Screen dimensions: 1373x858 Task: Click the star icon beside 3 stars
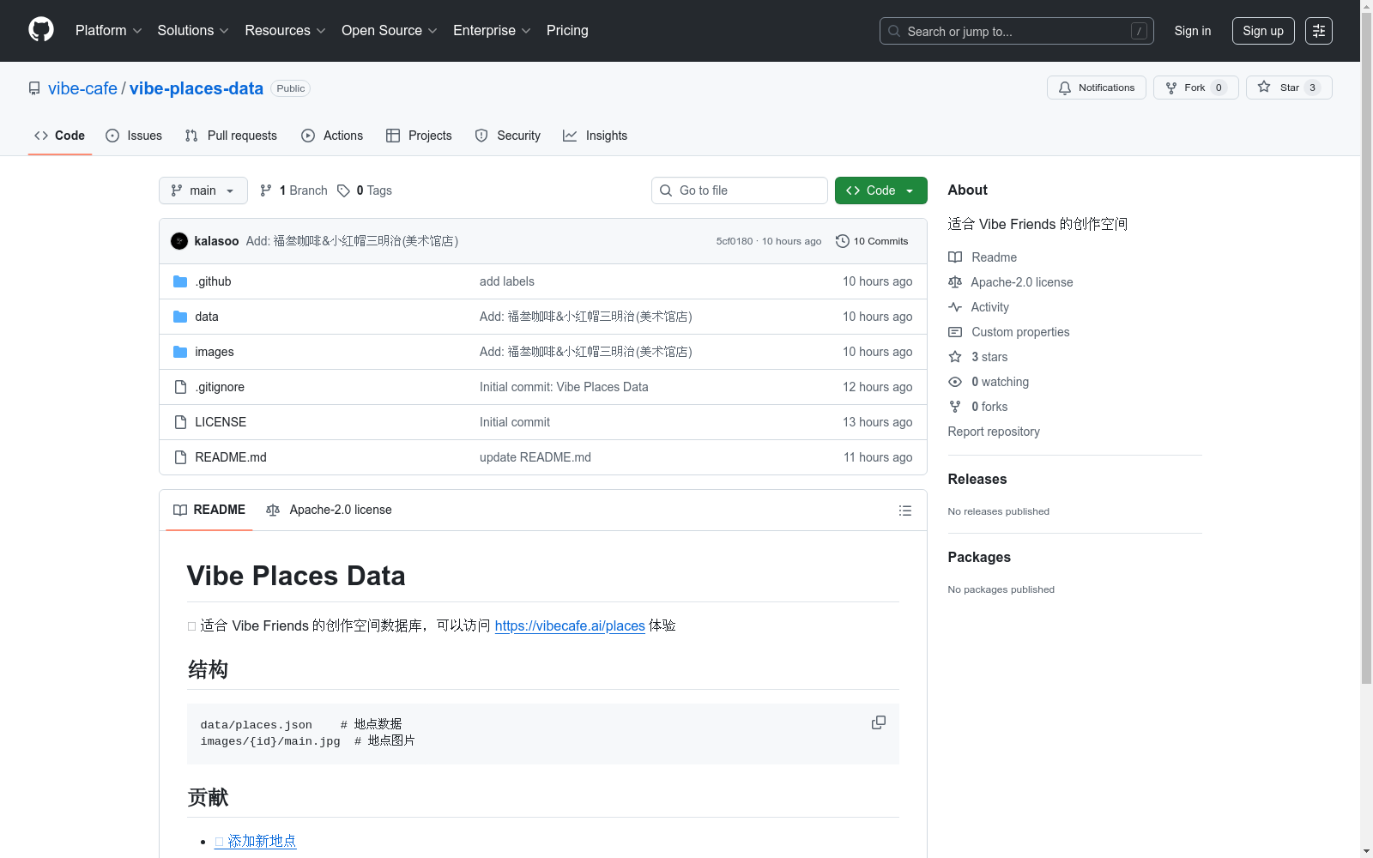pos(955,357)
